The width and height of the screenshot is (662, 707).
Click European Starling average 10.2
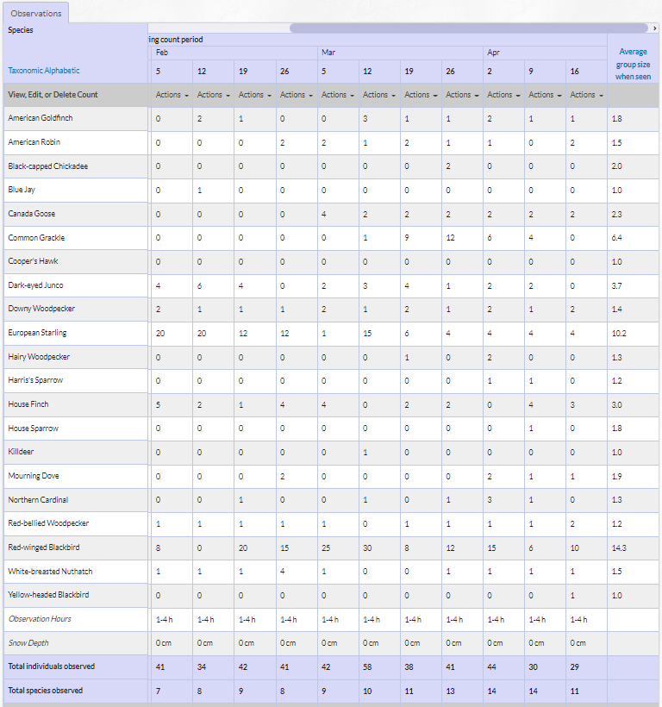click(619, 333)
